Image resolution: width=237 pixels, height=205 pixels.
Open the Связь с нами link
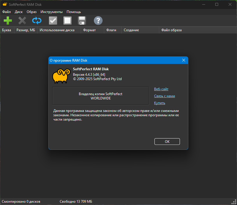pos(165,96)
